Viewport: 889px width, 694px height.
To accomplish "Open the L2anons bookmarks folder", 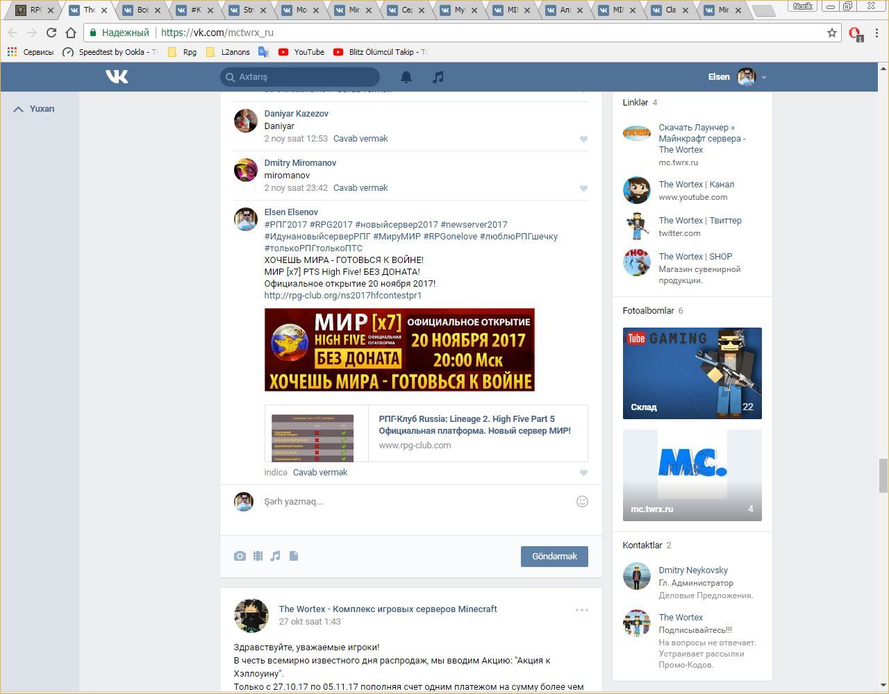I will (228, 52).
